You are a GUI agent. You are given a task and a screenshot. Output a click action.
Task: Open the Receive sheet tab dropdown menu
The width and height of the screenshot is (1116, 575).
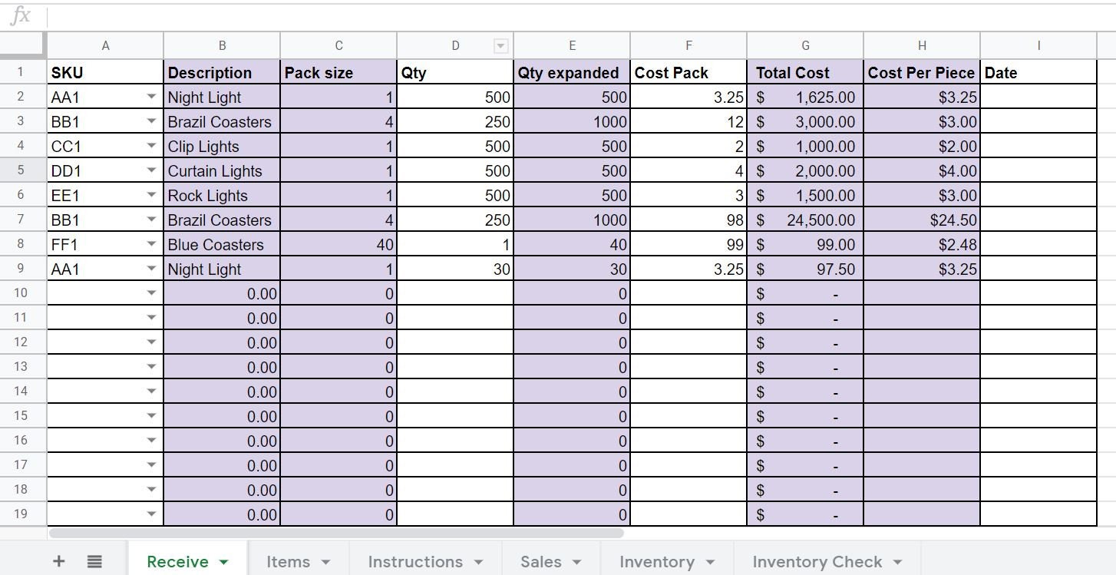tap(223, 561)
